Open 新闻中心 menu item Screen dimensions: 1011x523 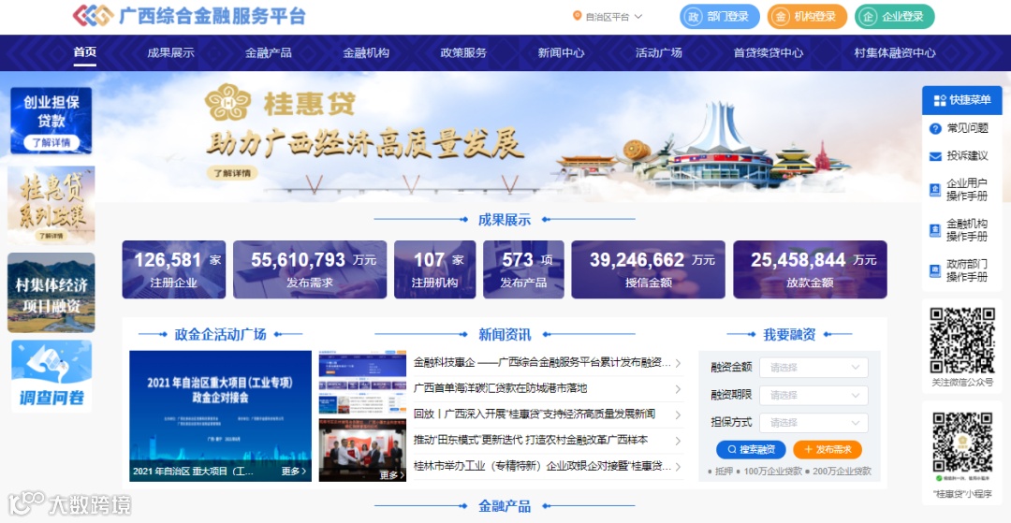pyautogui.click(x=561, y=52)
